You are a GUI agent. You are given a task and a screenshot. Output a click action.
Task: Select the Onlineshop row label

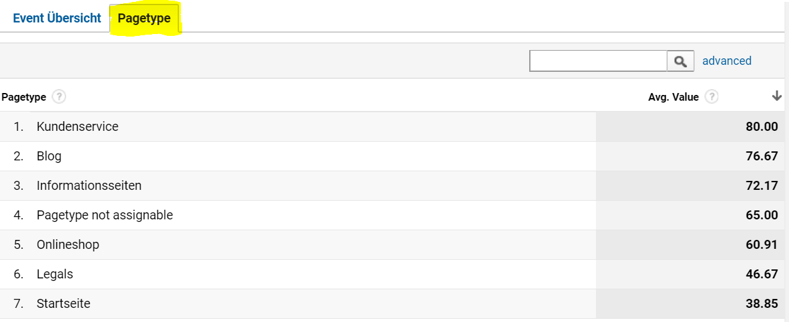click(x=68, y=244)
